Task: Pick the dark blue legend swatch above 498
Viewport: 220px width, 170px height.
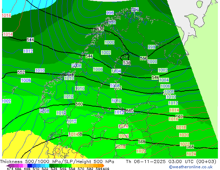Action: (x=29, y=165)
